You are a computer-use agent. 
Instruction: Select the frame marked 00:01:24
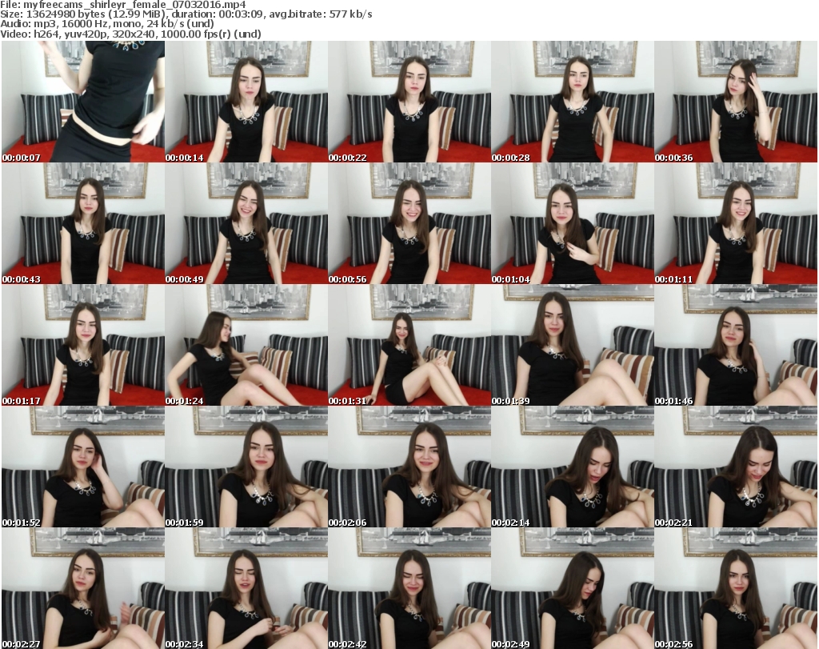tap(246, 346)
